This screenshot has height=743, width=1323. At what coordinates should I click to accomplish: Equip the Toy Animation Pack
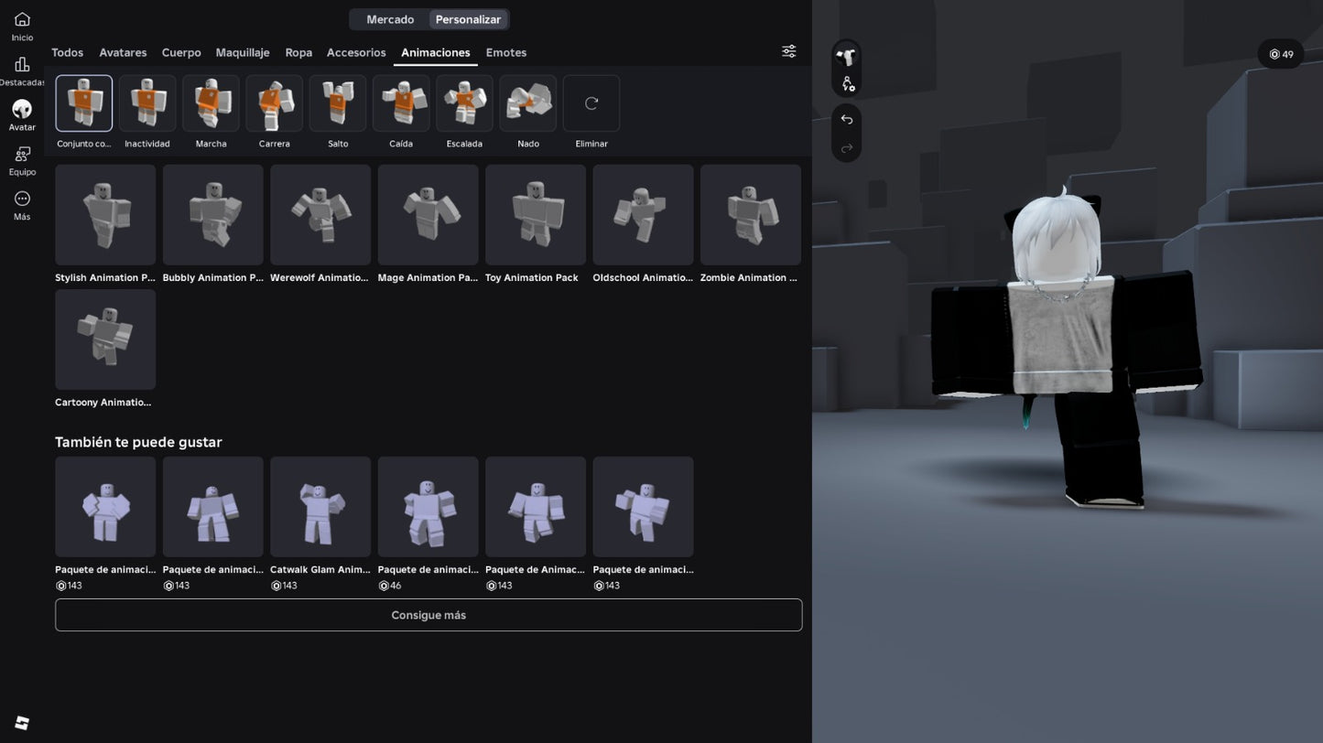pyautogui.click(x=536, y=215)
